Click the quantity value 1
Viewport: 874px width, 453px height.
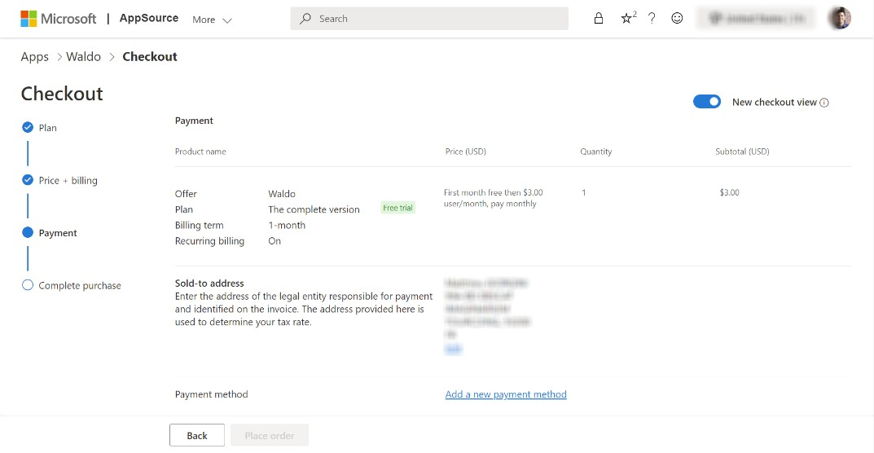click(x=583, y=192)
